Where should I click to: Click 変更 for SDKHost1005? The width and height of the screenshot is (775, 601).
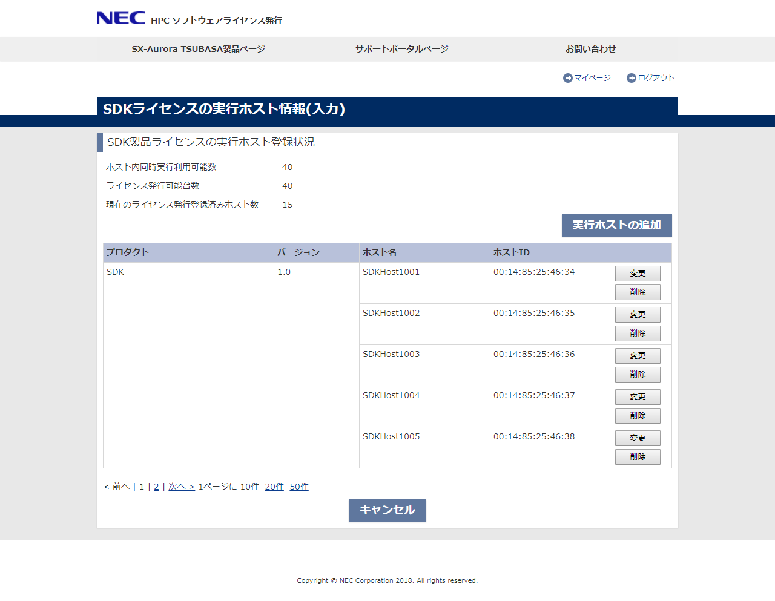point(638,438)
